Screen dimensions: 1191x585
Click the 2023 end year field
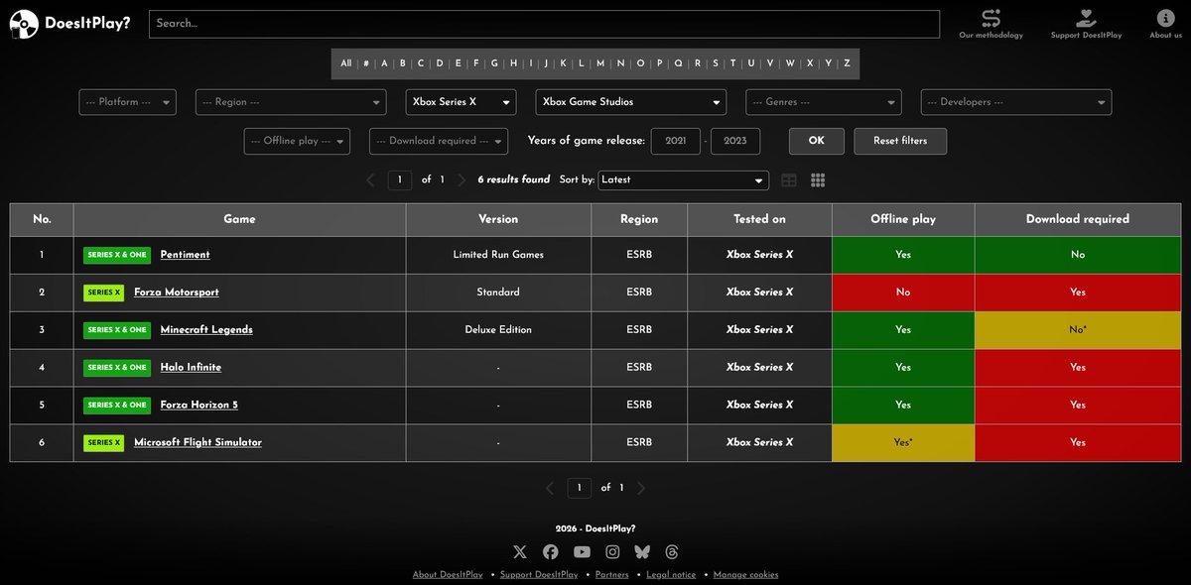pyautogui.click(x=735, y=141)
